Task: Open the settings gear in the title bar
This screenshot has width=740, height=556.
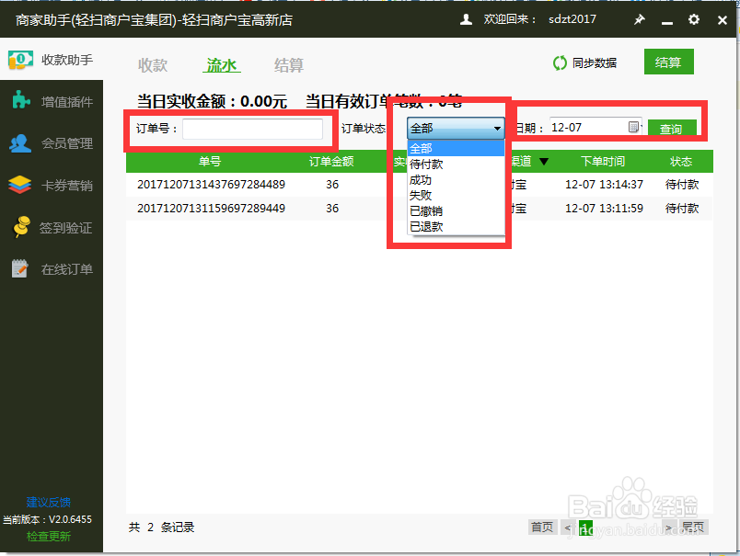Action: (693, 18)
